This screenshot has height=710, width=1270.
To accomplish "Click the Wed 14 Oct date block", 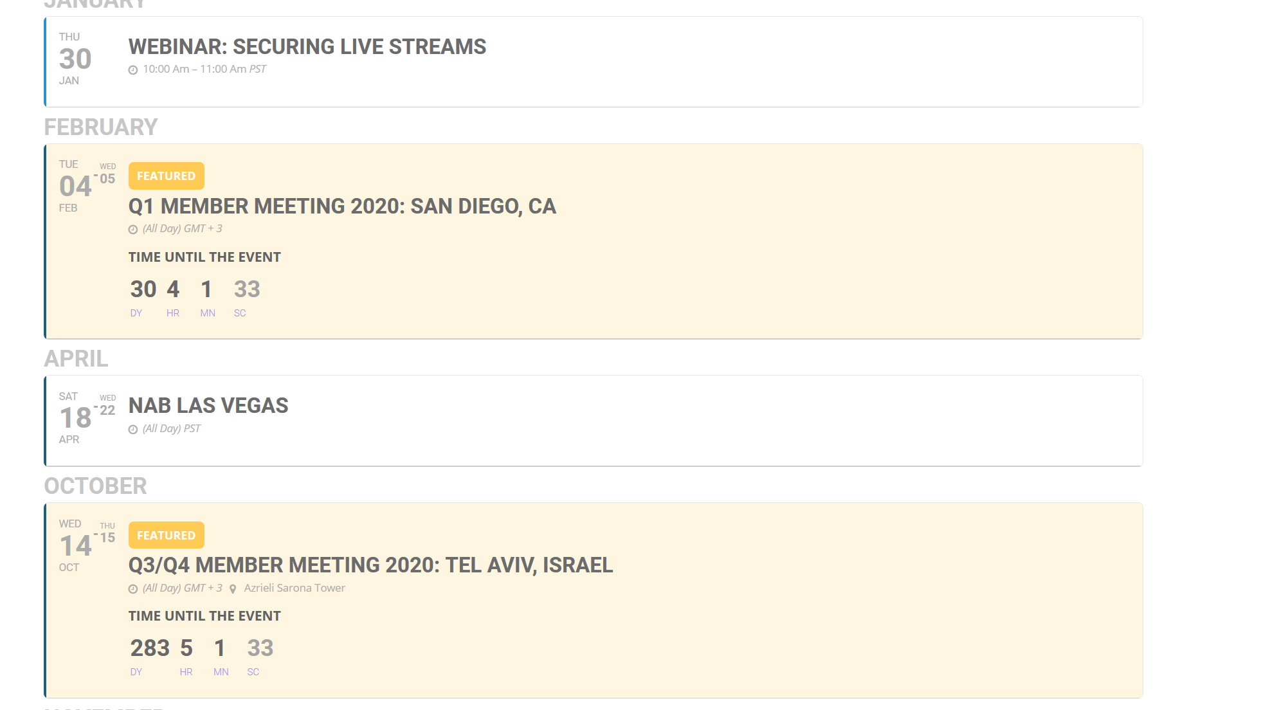I will point(75,546).
